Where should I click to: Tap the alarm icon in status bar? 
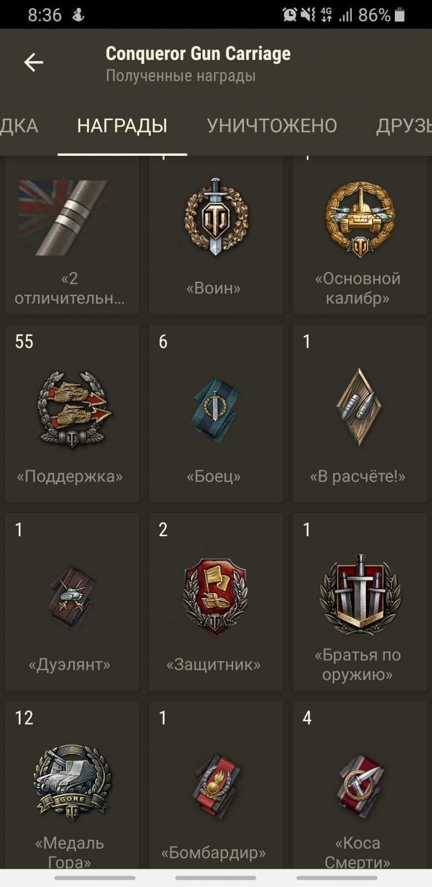[289, 15]
